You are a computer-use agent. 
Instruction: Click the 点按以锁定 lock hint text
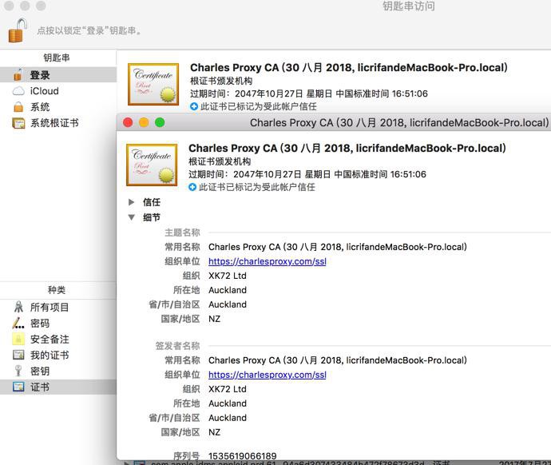(x=89, y=30)
